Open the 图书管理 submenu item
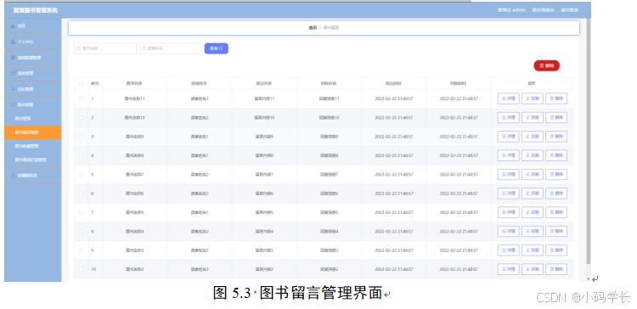 click(x=33, y=119)
